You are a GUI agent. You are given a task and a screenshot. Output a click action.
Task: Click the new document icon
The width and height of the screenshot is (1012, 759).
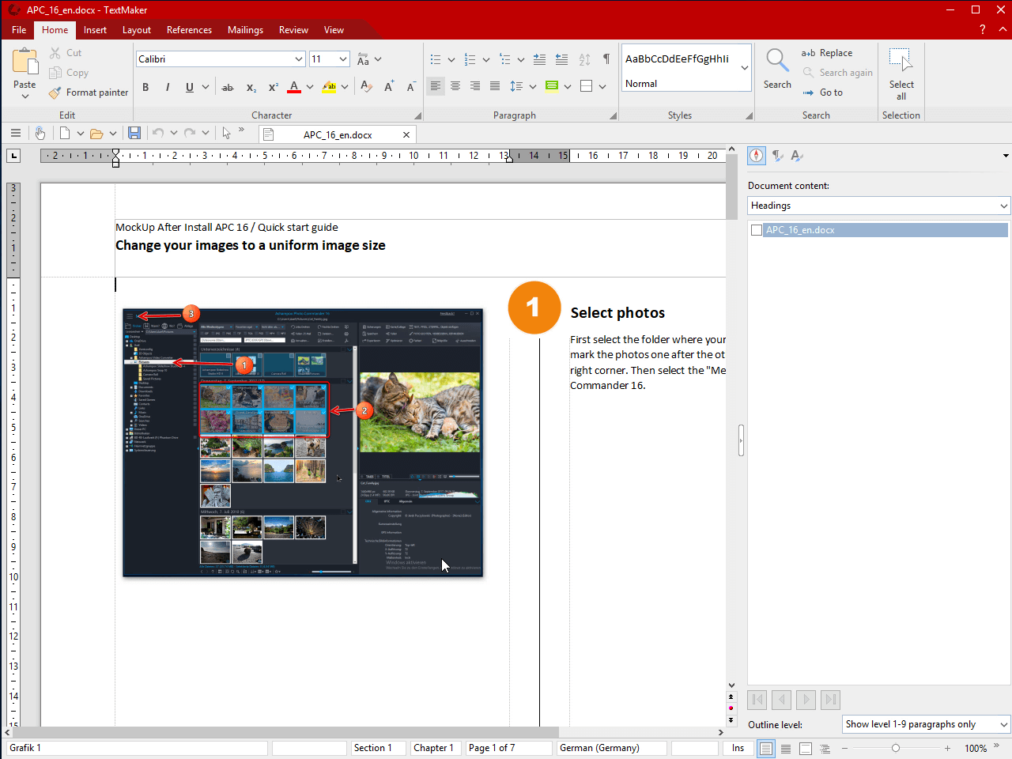[65, 134]
